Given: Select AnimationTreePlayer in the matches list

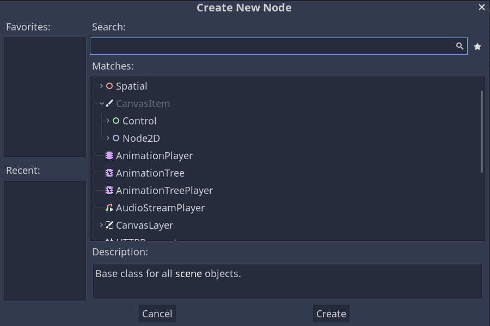Looking at the screenshot, I should [x=163, y=190].
